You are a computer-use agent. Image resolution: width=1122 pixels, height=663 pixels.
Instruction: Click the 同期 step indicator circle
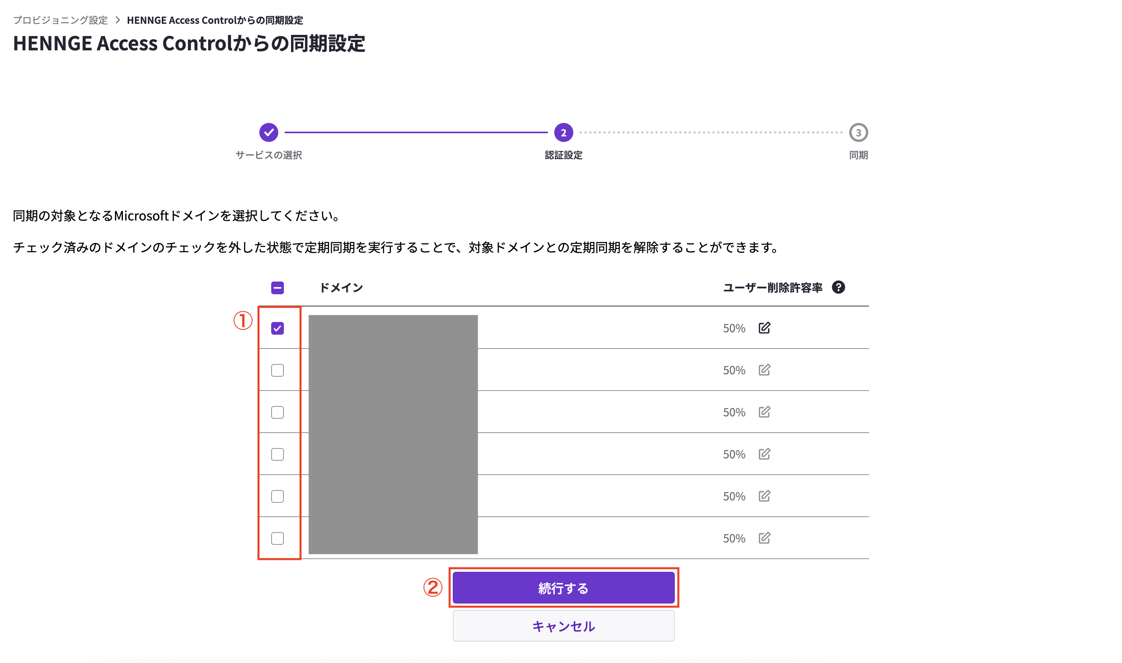tap(858, 132)
